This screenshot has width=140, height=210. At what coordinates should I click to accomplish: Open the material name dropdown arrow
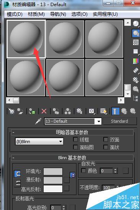pyautogui.click(x=99, y=121)
